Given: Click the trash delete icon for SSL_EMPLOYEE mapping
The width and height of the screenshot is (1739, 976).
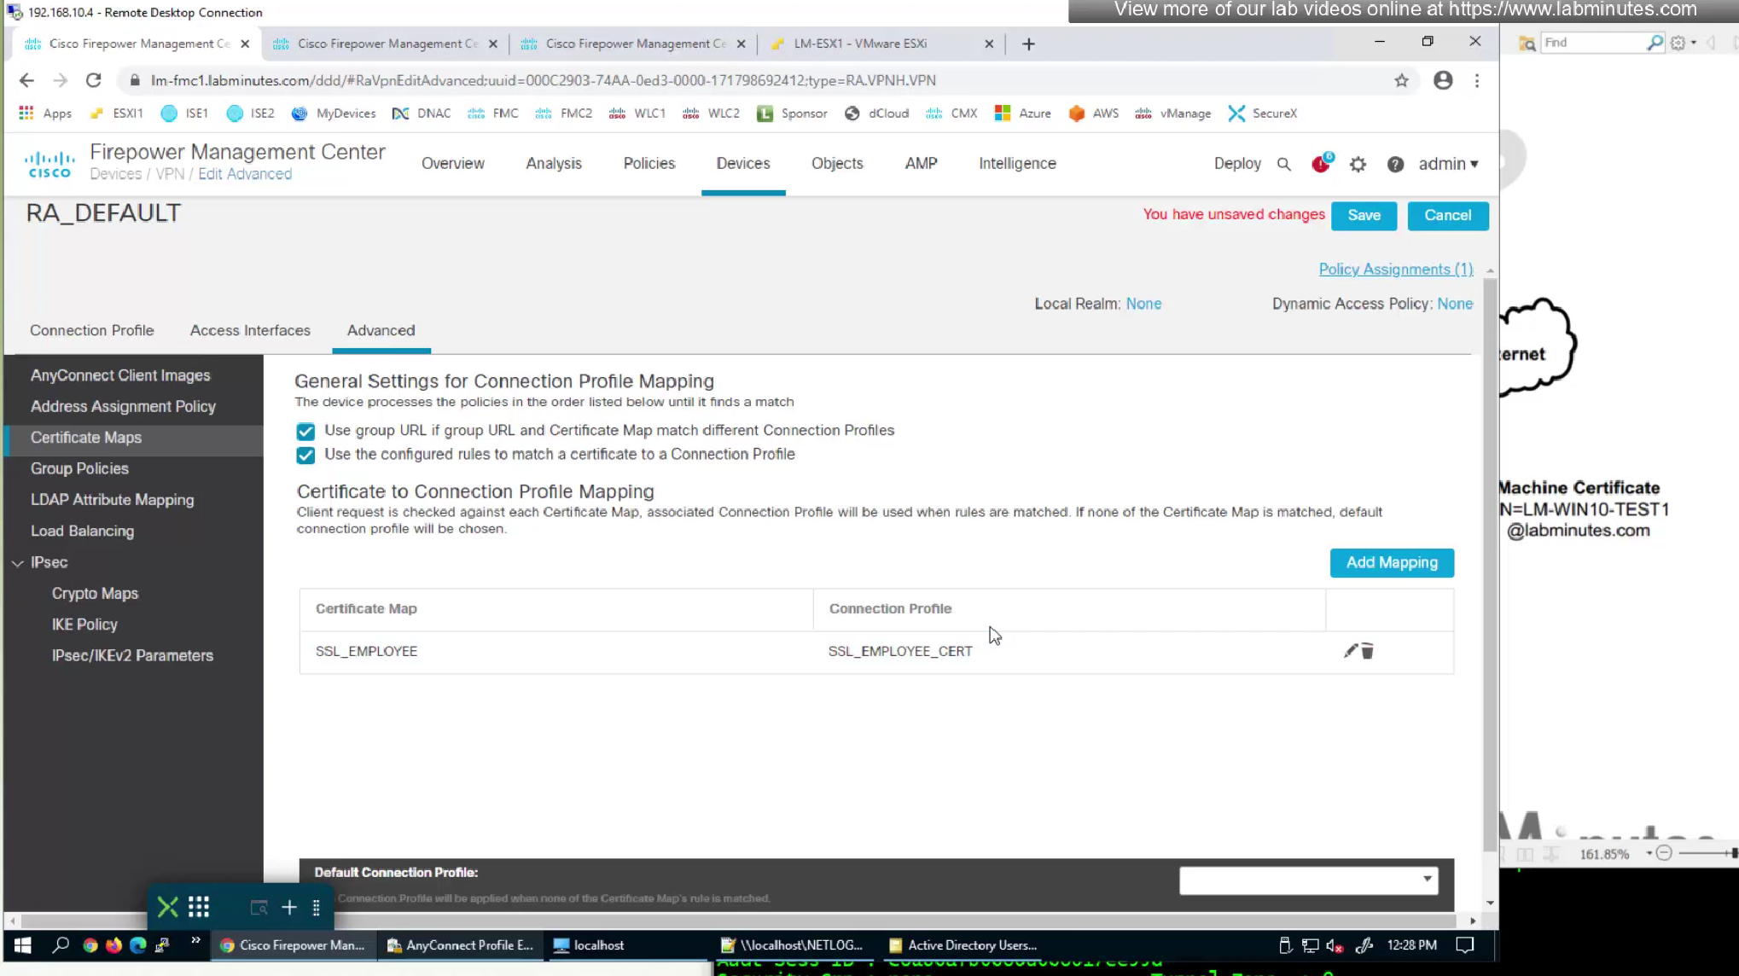Looking at the screenshot, I should [1368, 652].
